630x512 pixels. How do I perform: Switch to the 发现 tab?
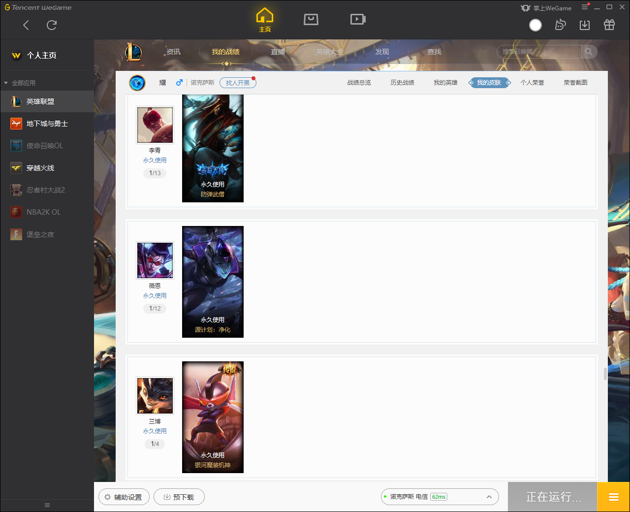coord(382,52)
